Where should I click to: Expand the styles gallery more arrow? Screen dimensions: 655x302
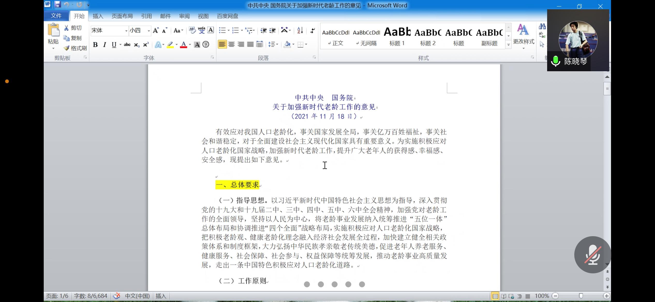pyautogui.click(x=508, y=45)
